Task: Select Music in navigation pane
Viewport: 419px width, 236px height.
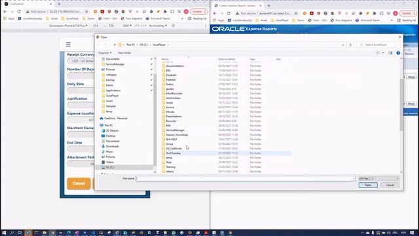Action: [x=109, y=151]
